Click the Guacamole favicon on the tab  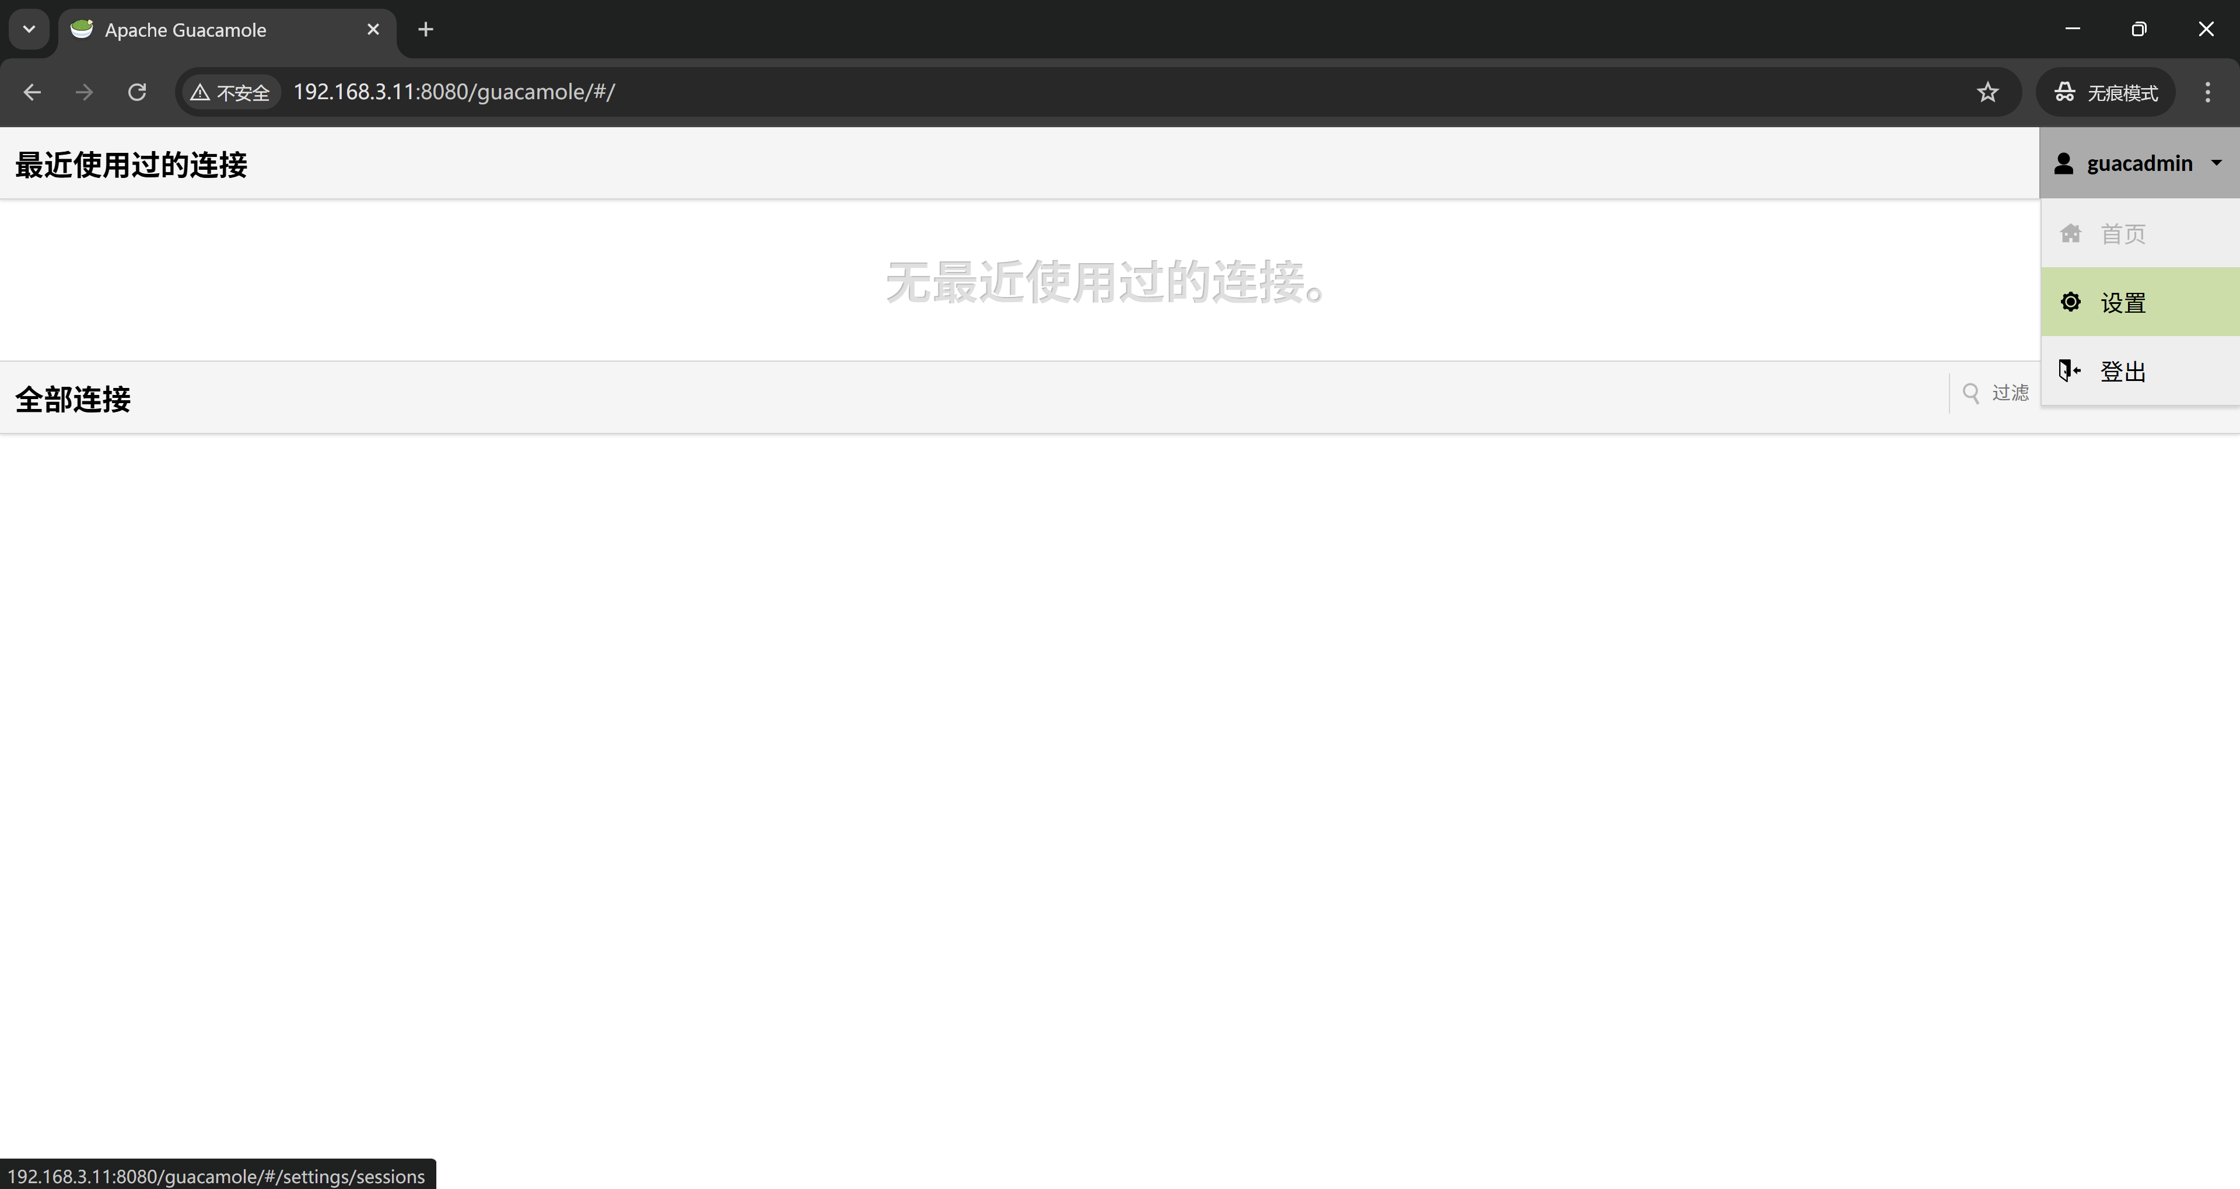click(x=82, y=30)
